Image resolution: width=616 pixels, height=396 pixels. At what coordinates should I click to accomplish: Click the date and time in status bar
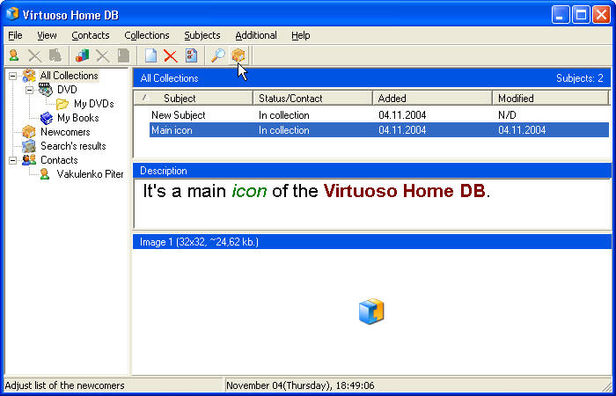300,385
